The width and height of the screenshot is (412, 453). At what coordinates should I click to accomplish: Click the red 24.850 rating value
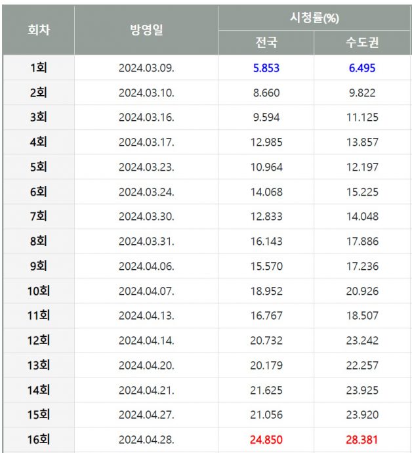(266, 439)
